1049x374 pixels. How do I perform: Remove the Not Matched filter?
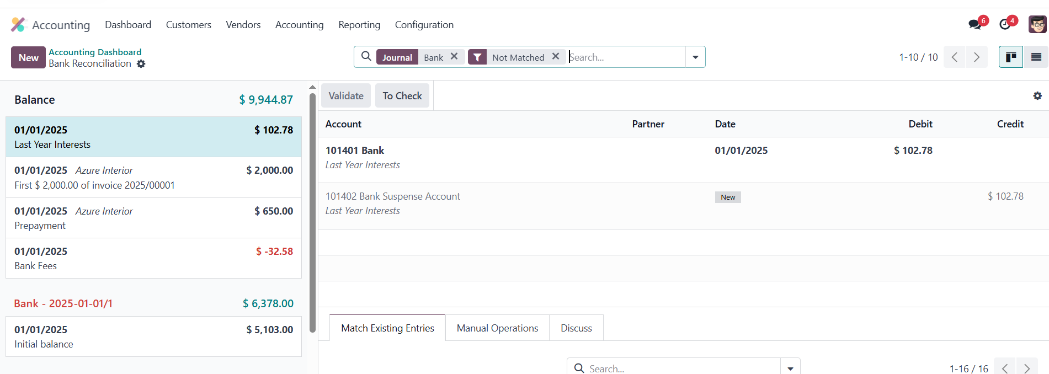tap(556, 56)
